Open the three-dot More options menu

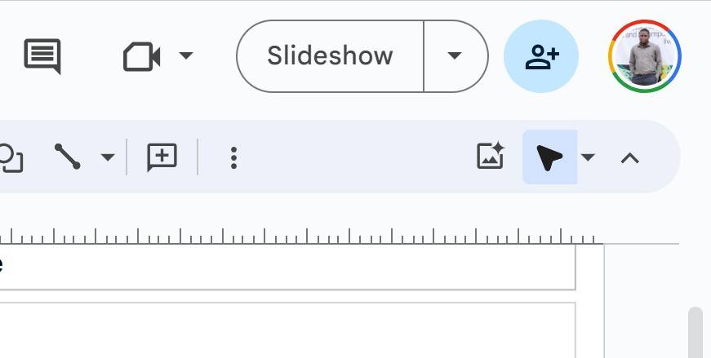(233, 157)
